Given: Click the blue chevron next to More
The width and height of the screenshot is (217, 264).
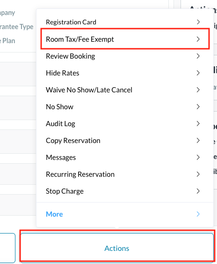Looking at the screenshot, I should click(x=198, y=214).
